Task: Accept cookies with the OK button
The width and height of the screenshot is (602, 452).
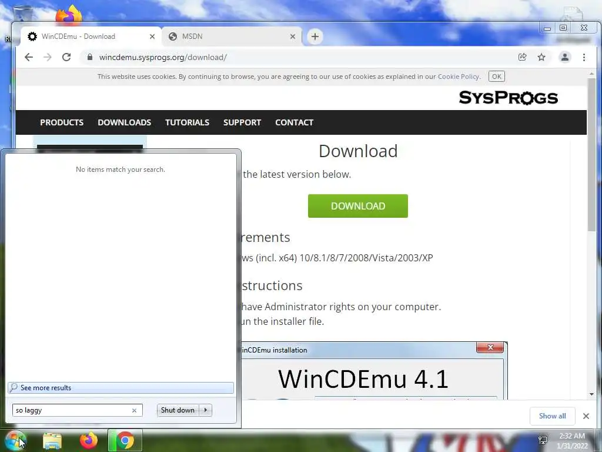Action: [x=496, y=77]
